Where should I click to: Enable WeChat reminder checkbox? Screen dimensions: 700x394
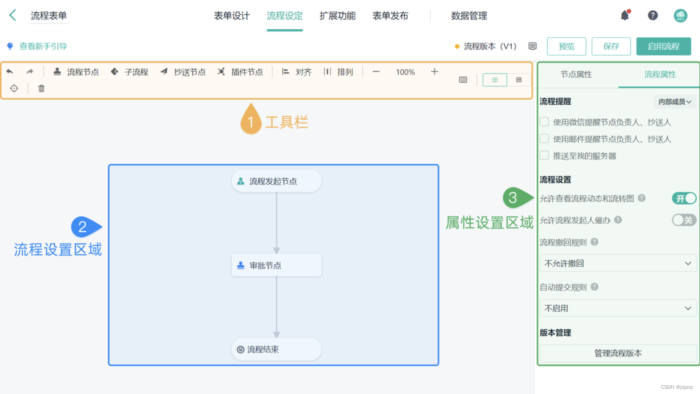544,122
